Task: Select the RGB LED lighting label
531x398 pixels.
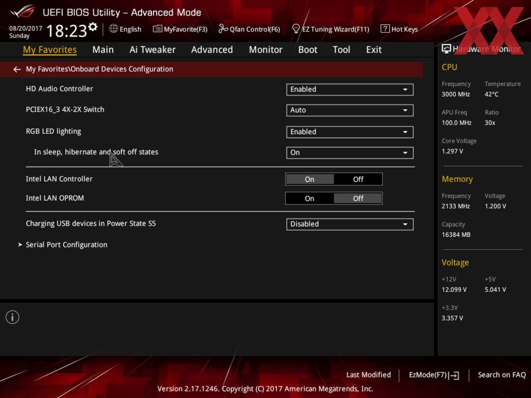Action: tap(53, 131)
